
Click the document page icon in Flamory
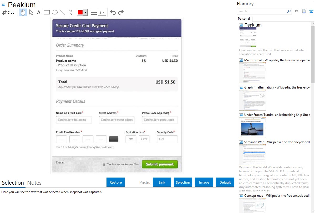[x=304, y=11]
